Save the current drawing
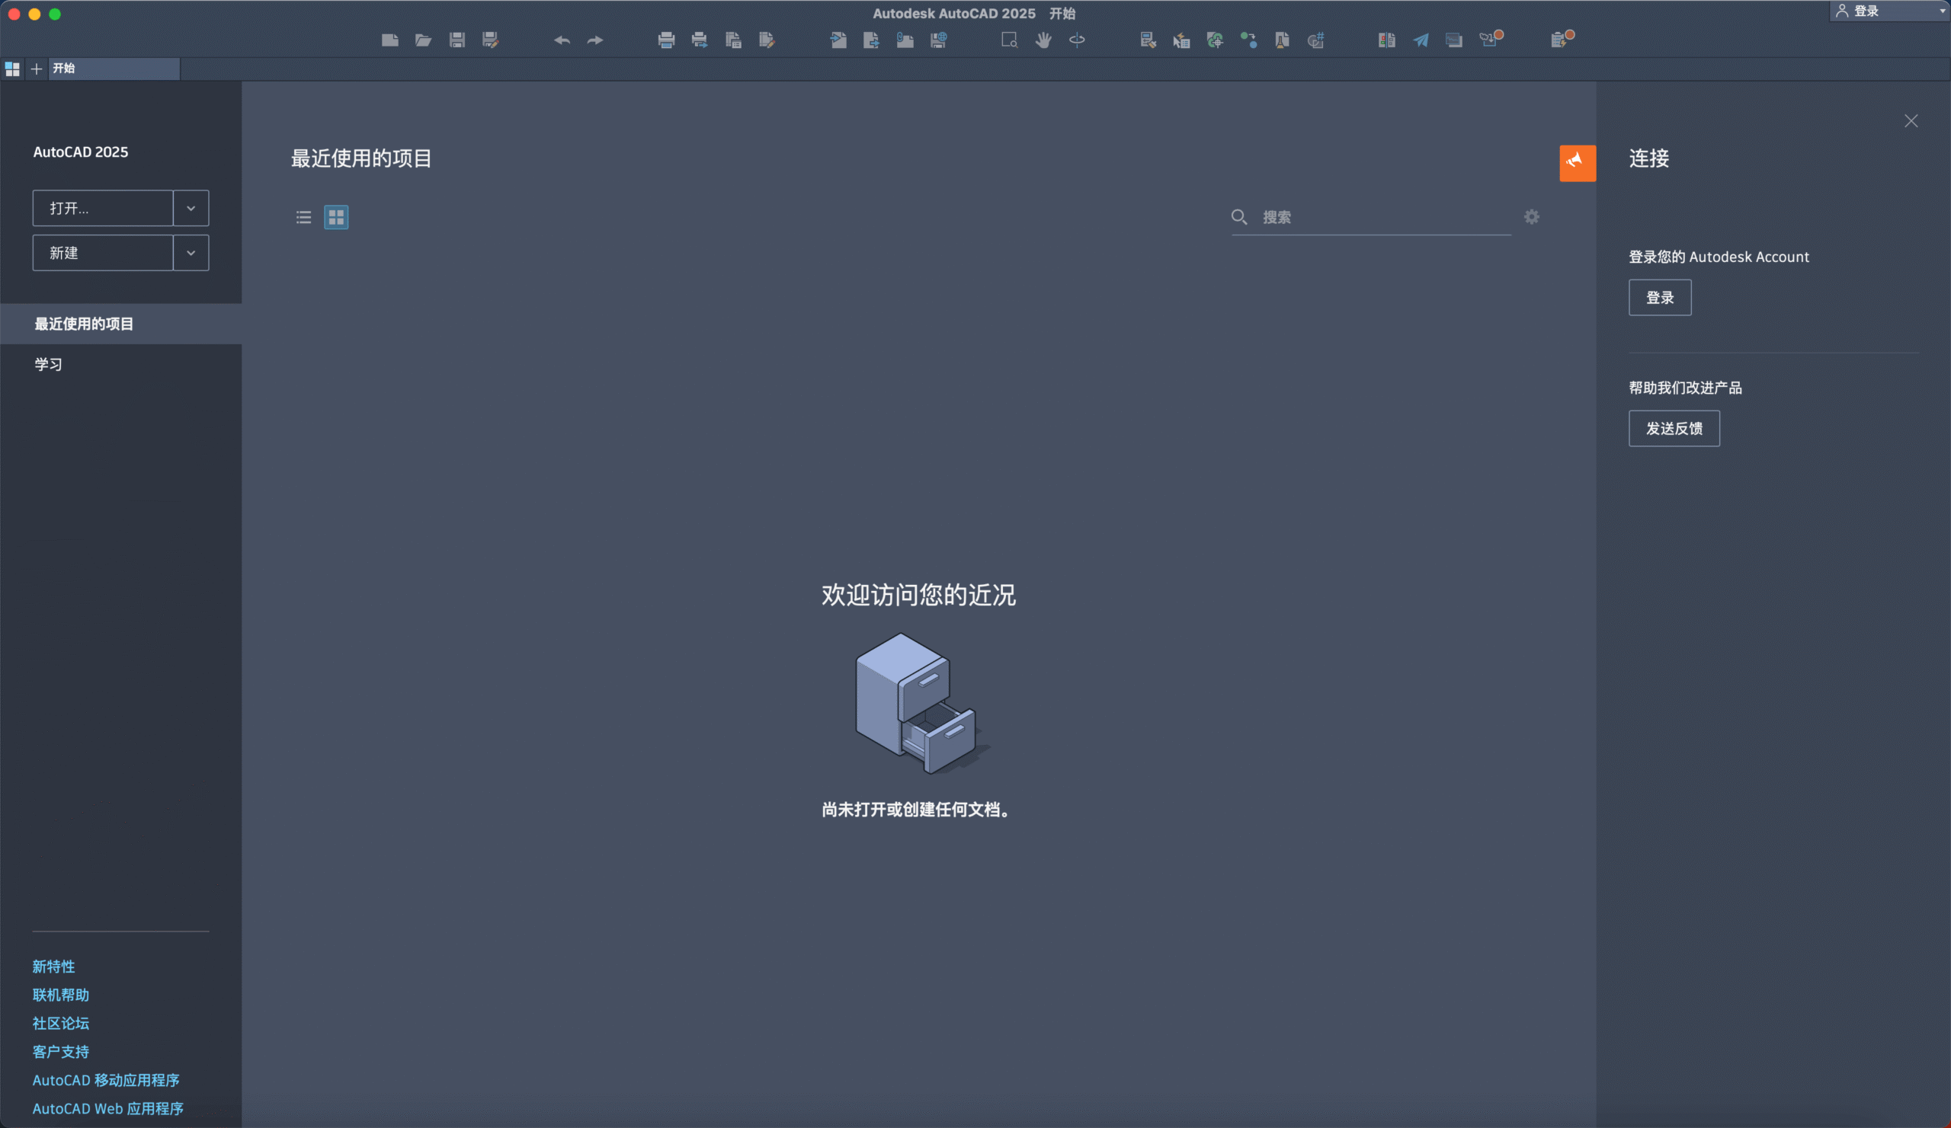The width and height of the screenshot is (1951, 1128). click(457, 40)
